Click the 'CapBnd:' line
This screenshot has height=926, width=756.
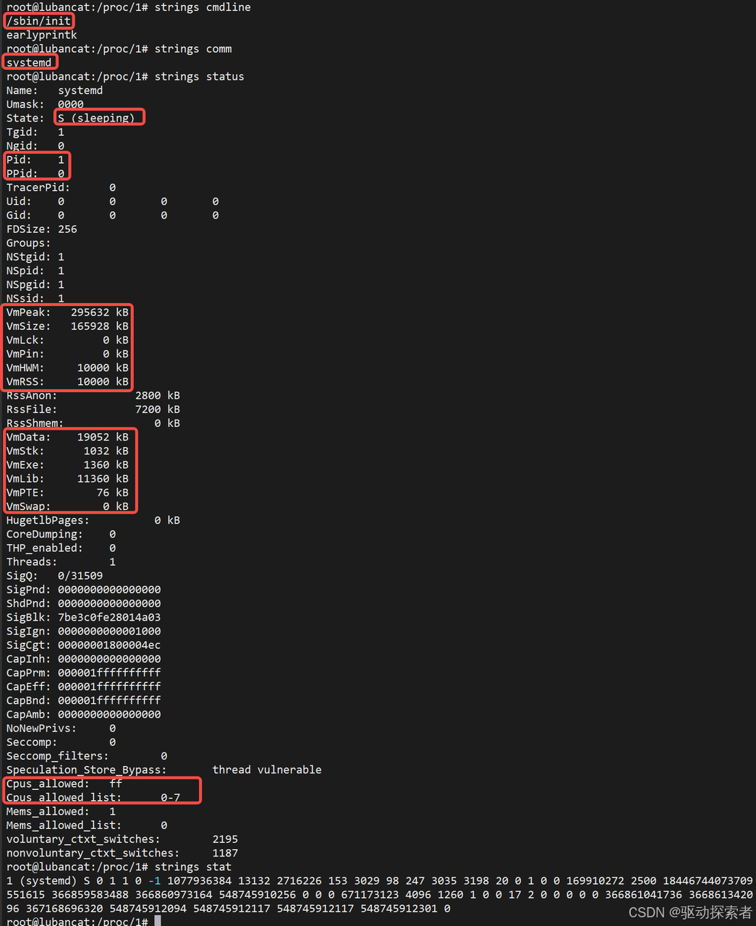click(x=84, y=700)
